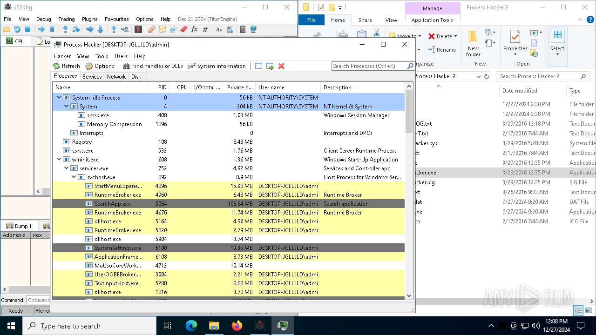Click the Process Hacker vertical scrollbar thumb
596x335 pixels.
click(x=409, y=111)
